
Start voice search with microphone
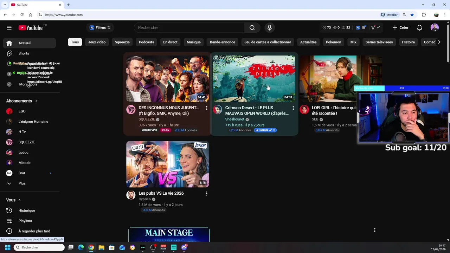(x=270, y=28)
